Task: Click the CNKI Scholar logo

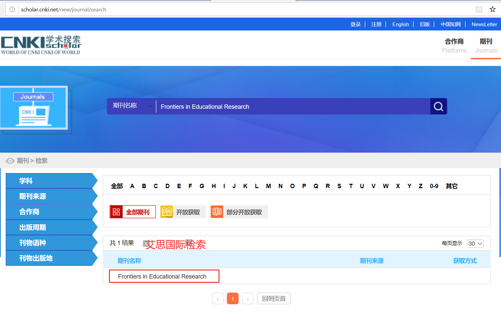Action: click(41, 45)
